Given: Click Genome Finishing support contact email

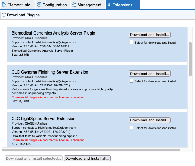Looking at the screenshot, I should [56, 81].
